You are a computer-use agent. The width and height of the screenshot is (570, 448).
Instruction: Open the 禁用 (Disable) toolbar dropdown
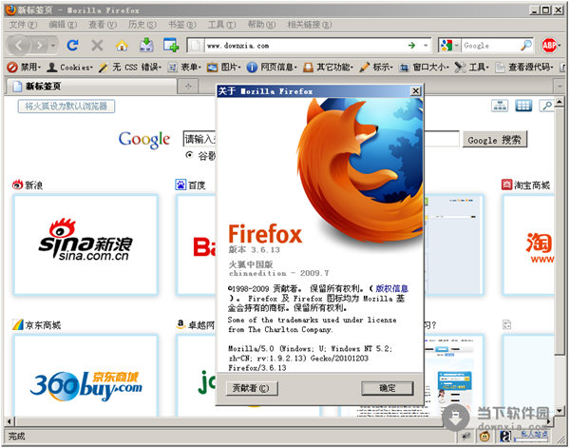(25, 67)
